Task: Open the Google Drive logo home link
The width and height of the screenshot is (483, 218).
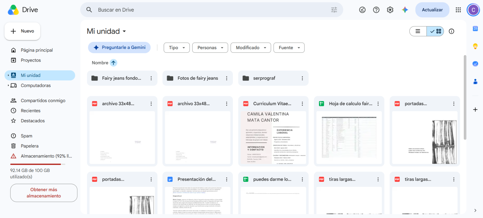Action: point(23,10)
